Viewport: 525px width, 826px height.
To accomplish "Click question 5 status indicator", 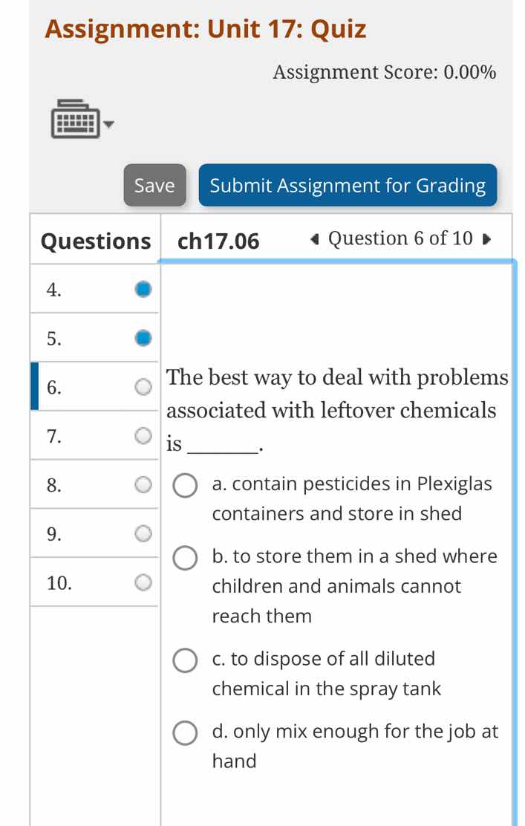I will pyautogui.click(x=143, y=338).
